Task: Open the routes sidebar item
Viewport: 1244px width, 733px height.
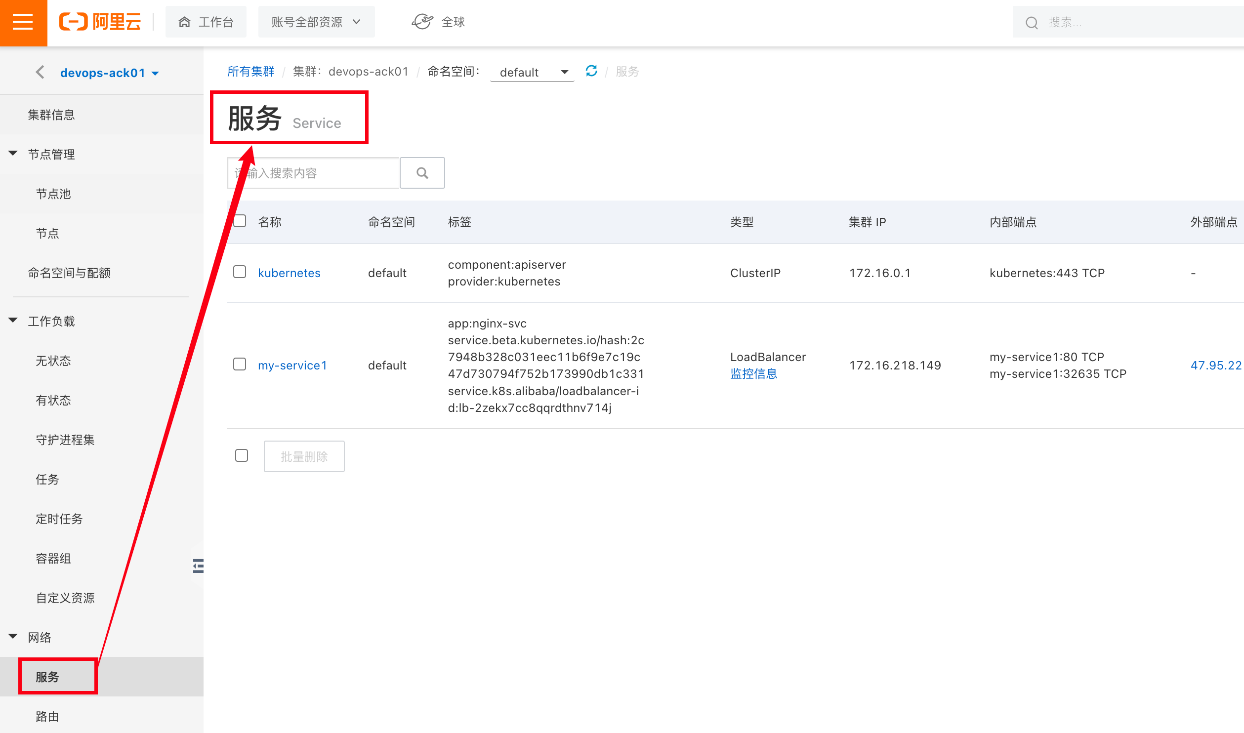Action: pos(47,716)
